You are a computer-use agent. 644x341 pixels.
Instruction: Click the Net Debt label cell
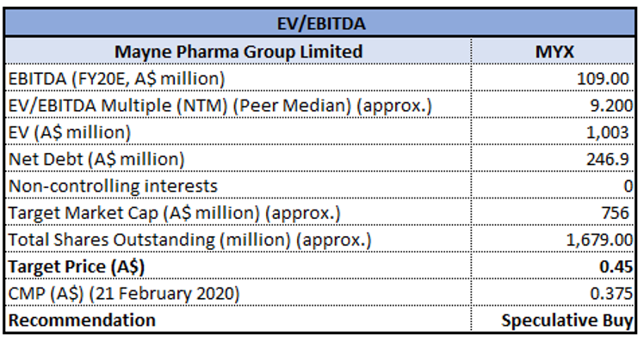point(238,159)
